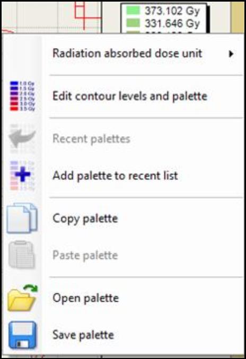Click the 373.102 Gy legend label
The height and width of the screenshot is (359, 246).
172,11
